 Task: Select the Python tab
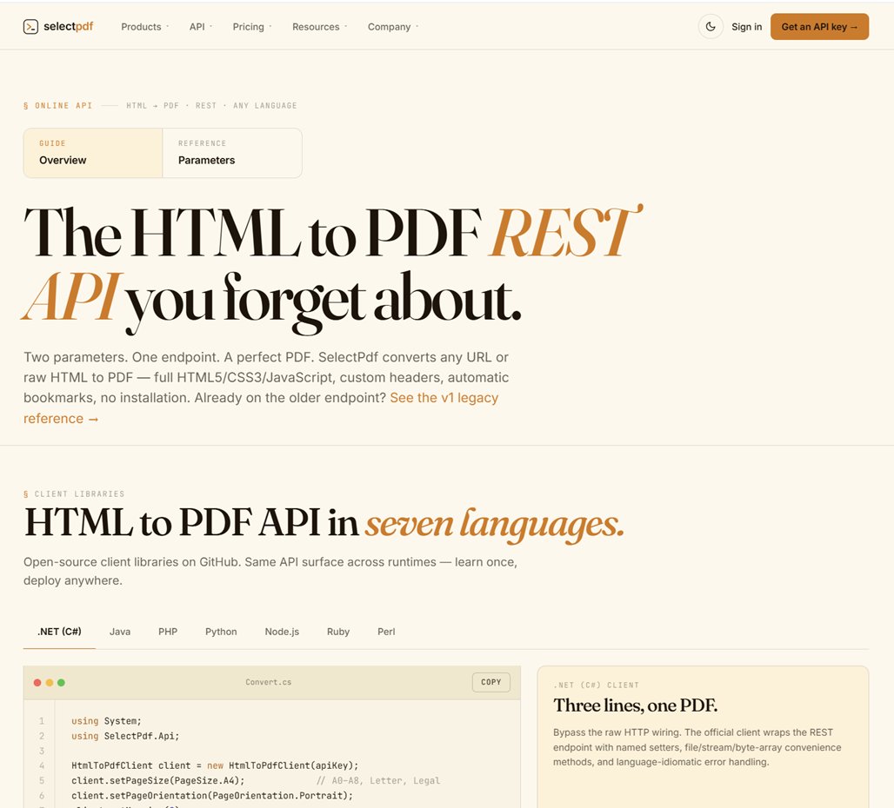click(221, 632)
